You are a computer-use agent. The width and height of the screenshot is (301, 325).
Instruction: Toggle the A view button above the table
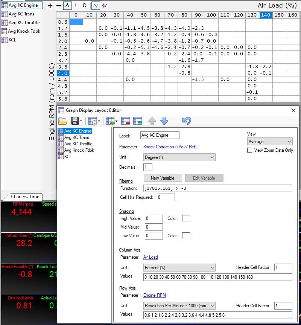(x=67, y=5)
